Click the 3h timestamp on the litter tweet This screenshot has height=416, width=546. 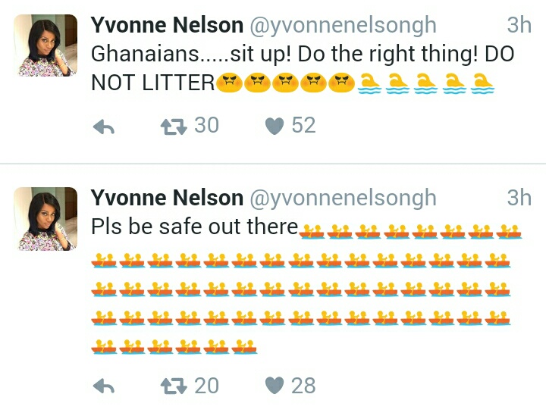click(519, 25)
